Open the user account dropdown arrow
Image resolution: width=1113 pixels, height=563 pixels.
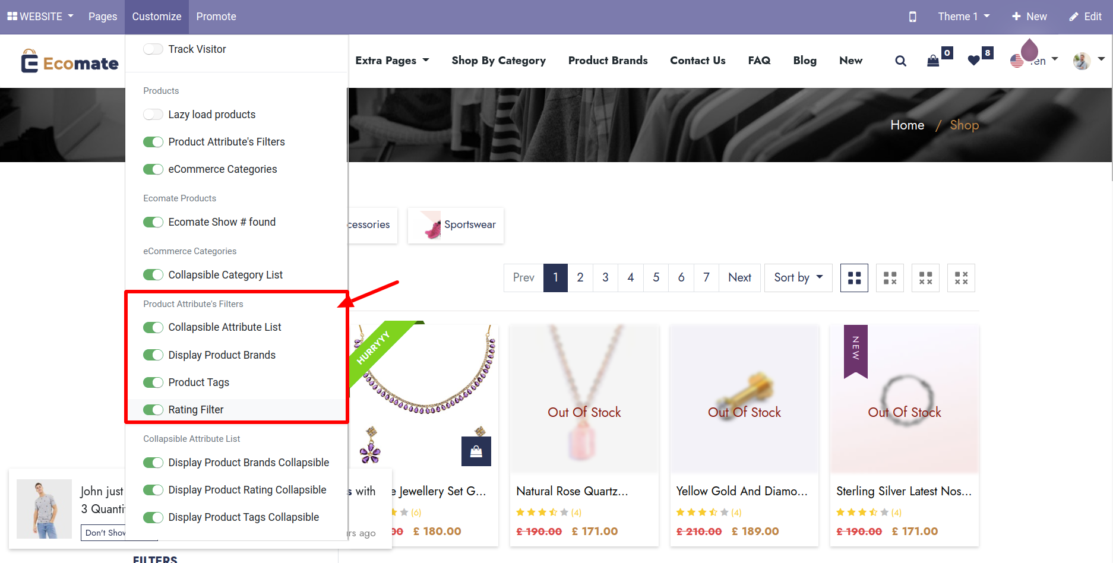click(1101, 59)
